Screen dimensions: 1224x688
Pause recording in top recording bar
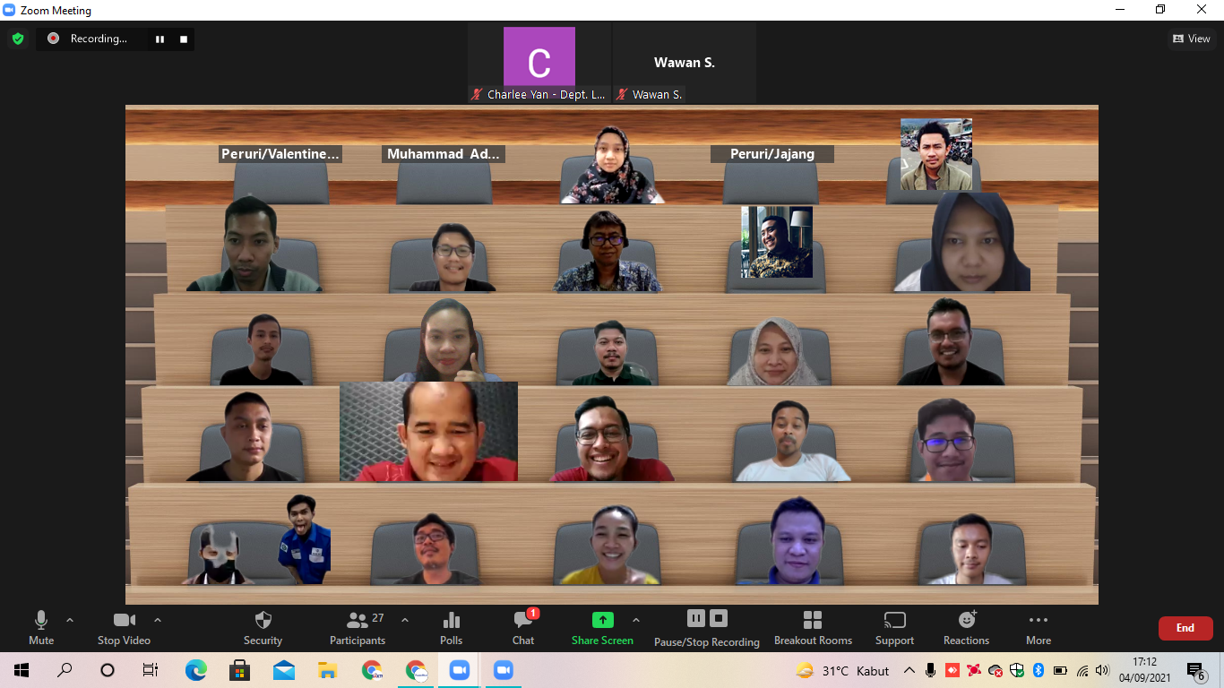(x=160, y=39)
